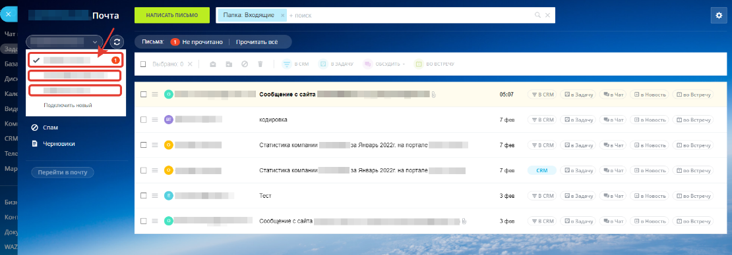Remove the 'Папка: Входящие' filter chip

pyautogui.click(x=282, y=15)
